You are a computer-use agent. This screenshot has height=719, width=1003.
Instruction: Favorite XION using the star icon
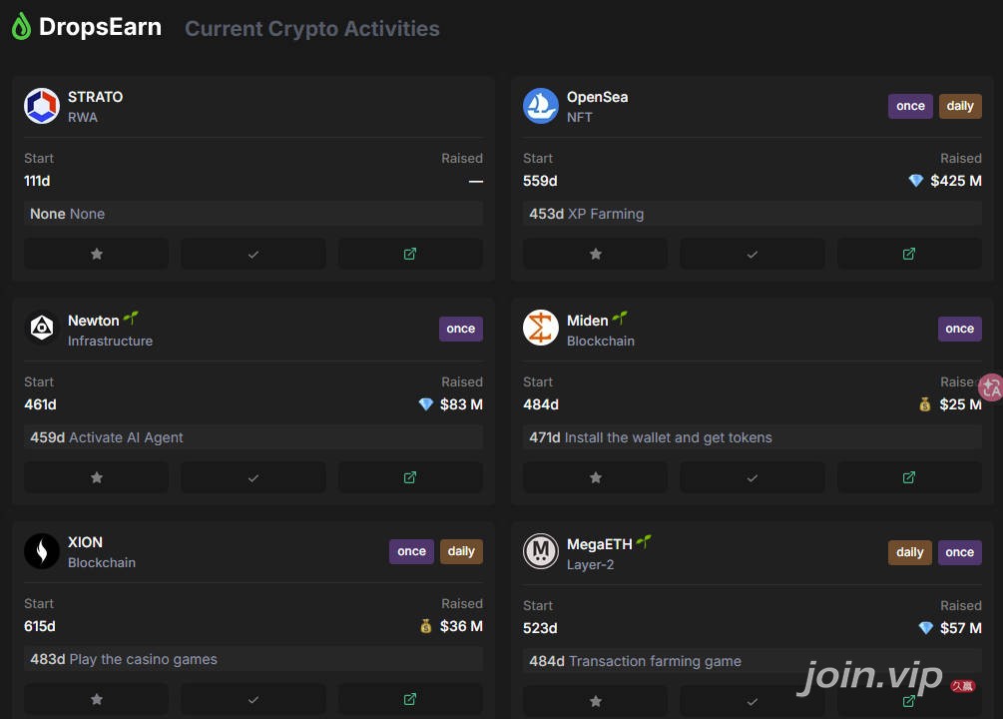pos(97,699)
